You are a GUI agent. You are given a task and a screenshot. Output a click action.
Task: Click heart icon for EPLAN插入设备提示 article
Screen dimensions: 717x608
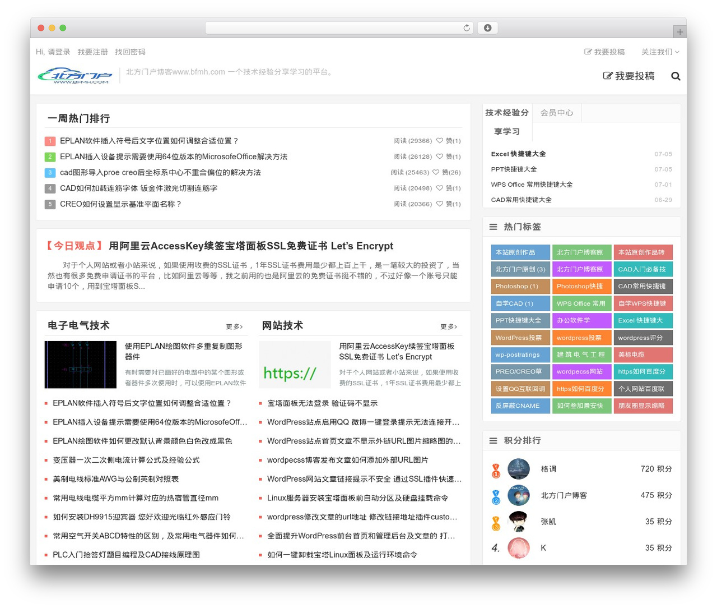[440, 156]
